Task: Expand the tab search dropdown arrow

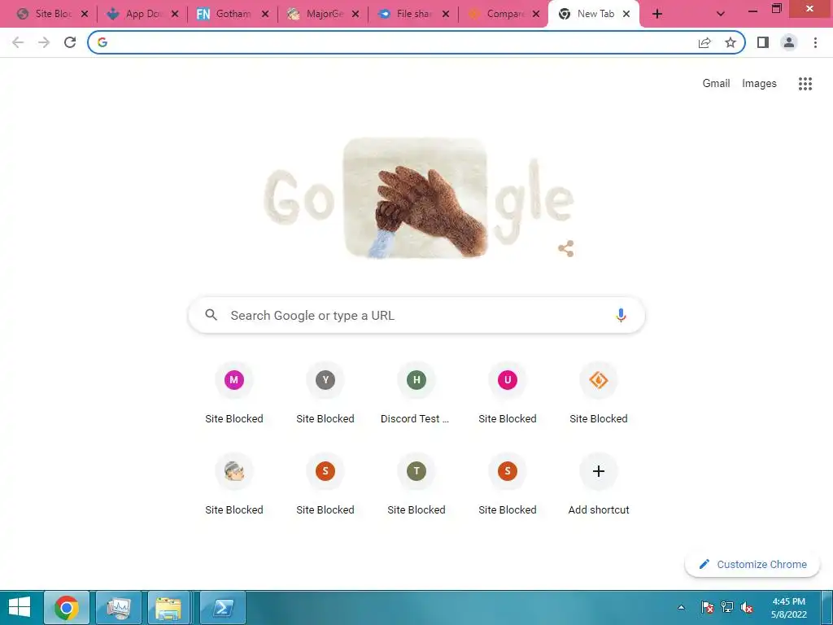Action: coord(721,14)
